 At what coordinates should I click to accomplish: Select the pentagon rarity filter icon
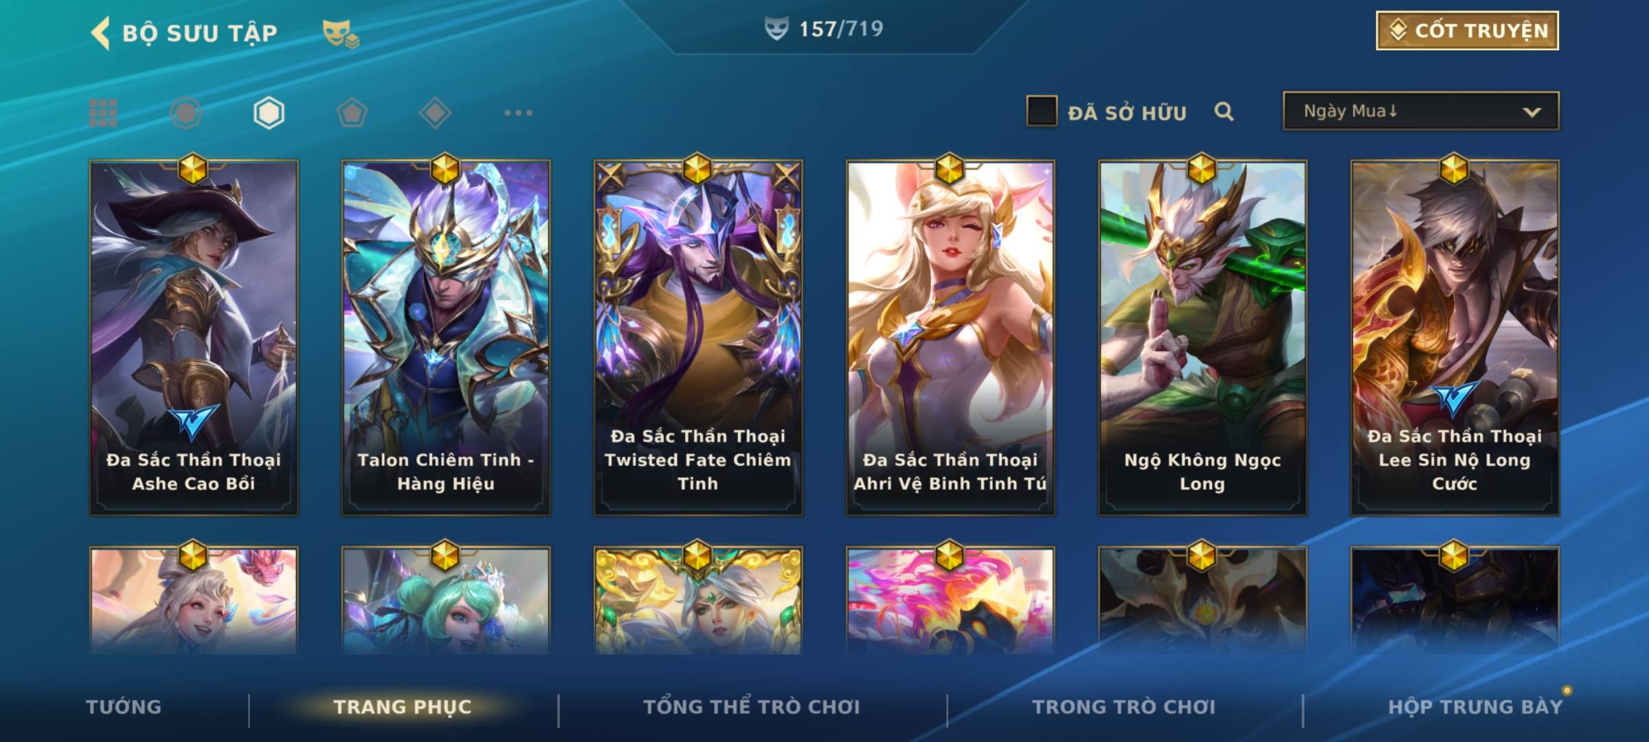point(352,113)
